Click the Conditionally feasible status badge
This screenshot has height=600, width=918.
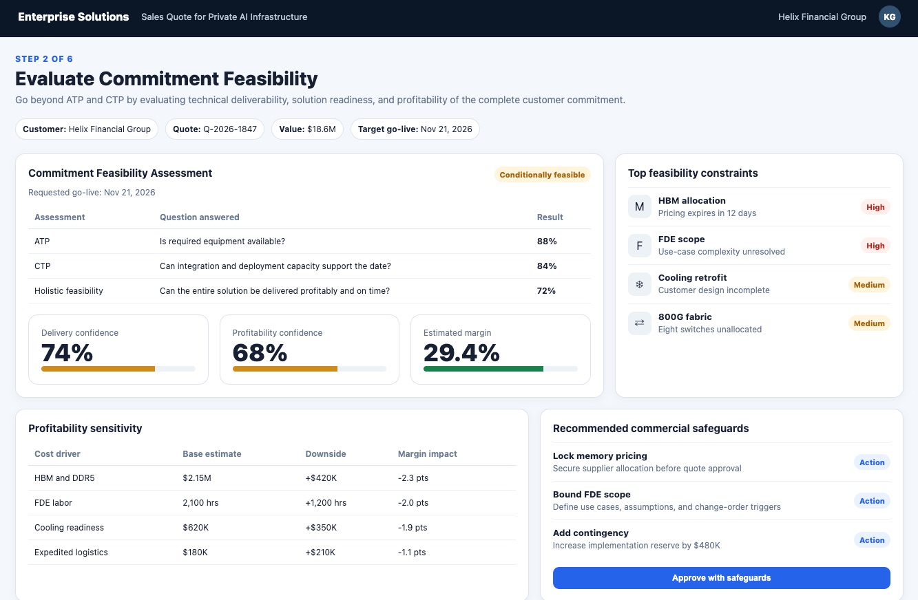pos(542,175)
